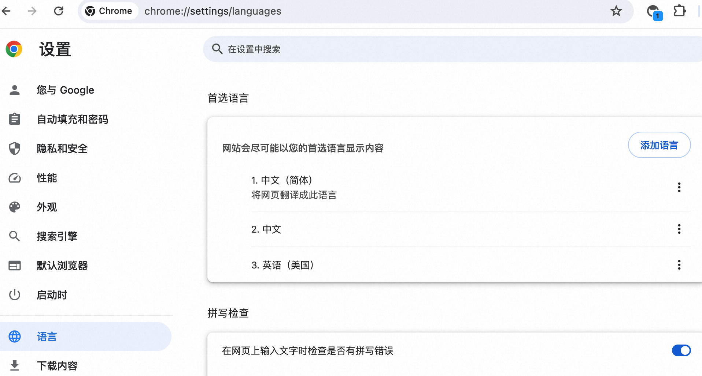This screenshot has height=376, width=702.
Task: Select 外观 in the sidebar
Action: point(47,207)
